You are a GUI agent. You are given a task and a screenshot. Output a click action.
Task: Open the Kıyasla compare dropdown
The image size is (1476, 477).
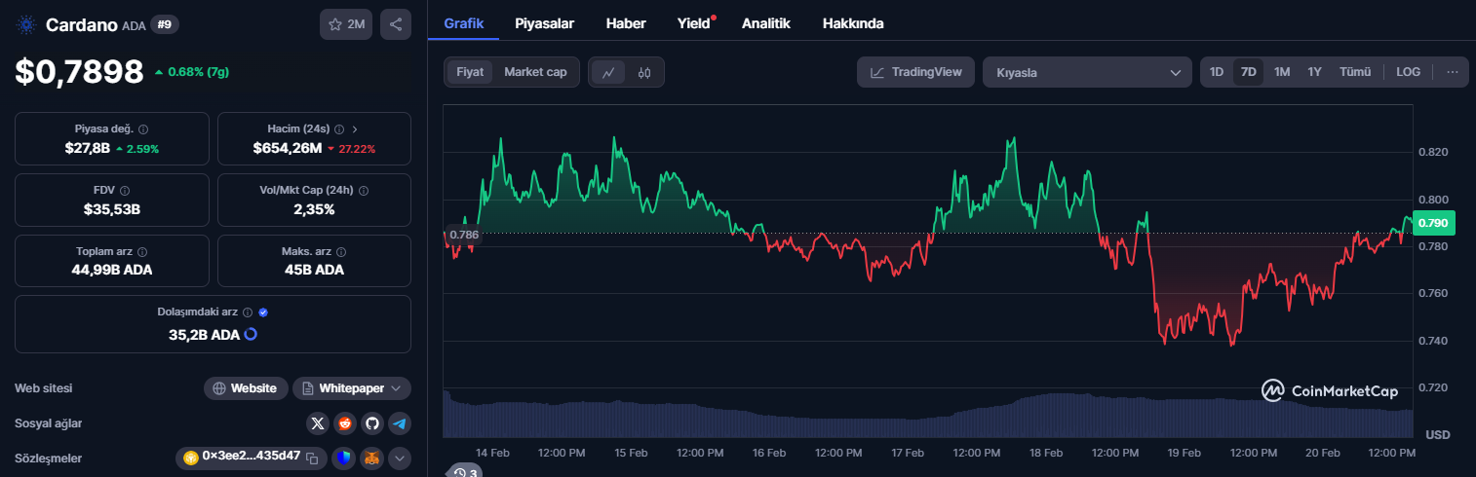[x=1087, y=72]
